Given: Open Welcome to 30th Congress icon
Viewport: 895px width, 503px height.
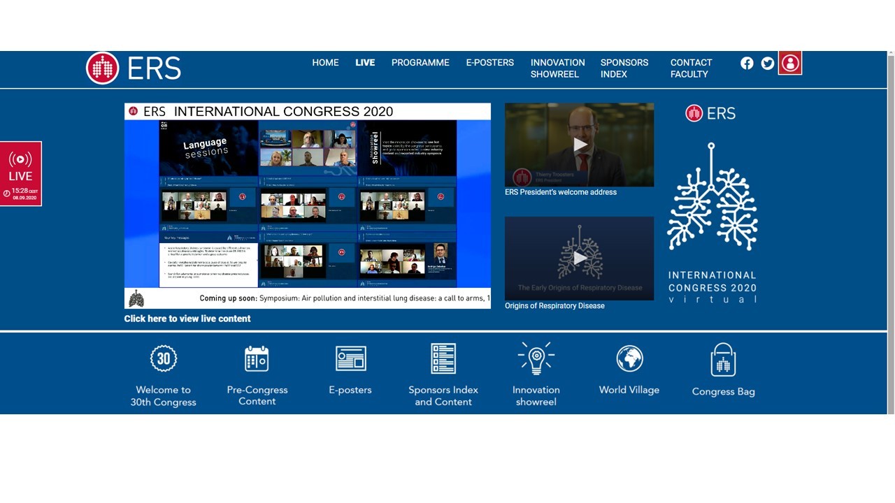Looking at the screenshot, I should [163, 358].
